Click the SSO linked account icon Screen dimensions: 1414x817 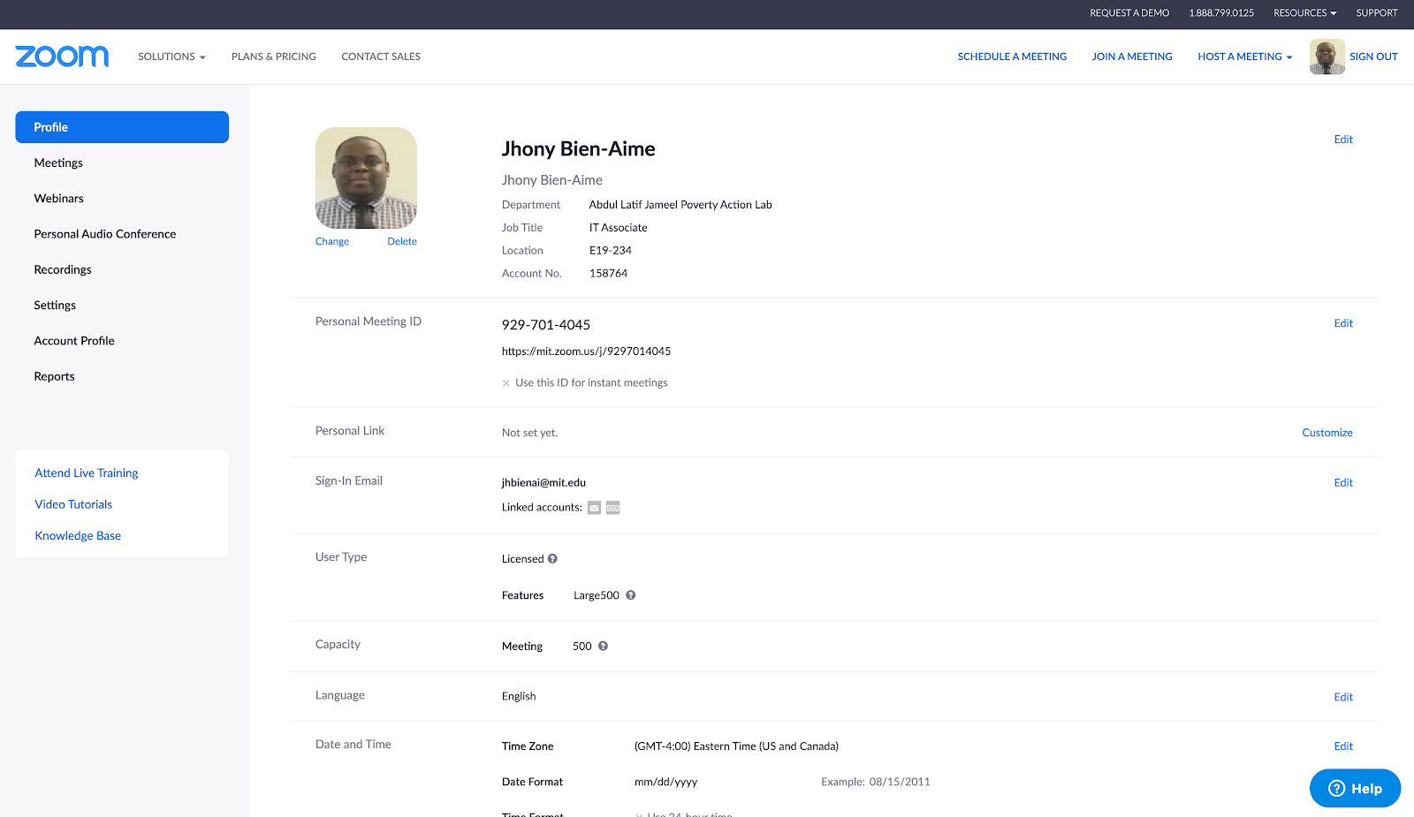click(612, 508)
